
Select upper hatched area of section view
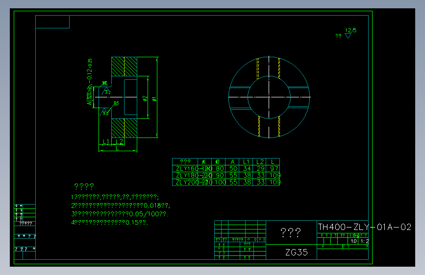[125, 67]
